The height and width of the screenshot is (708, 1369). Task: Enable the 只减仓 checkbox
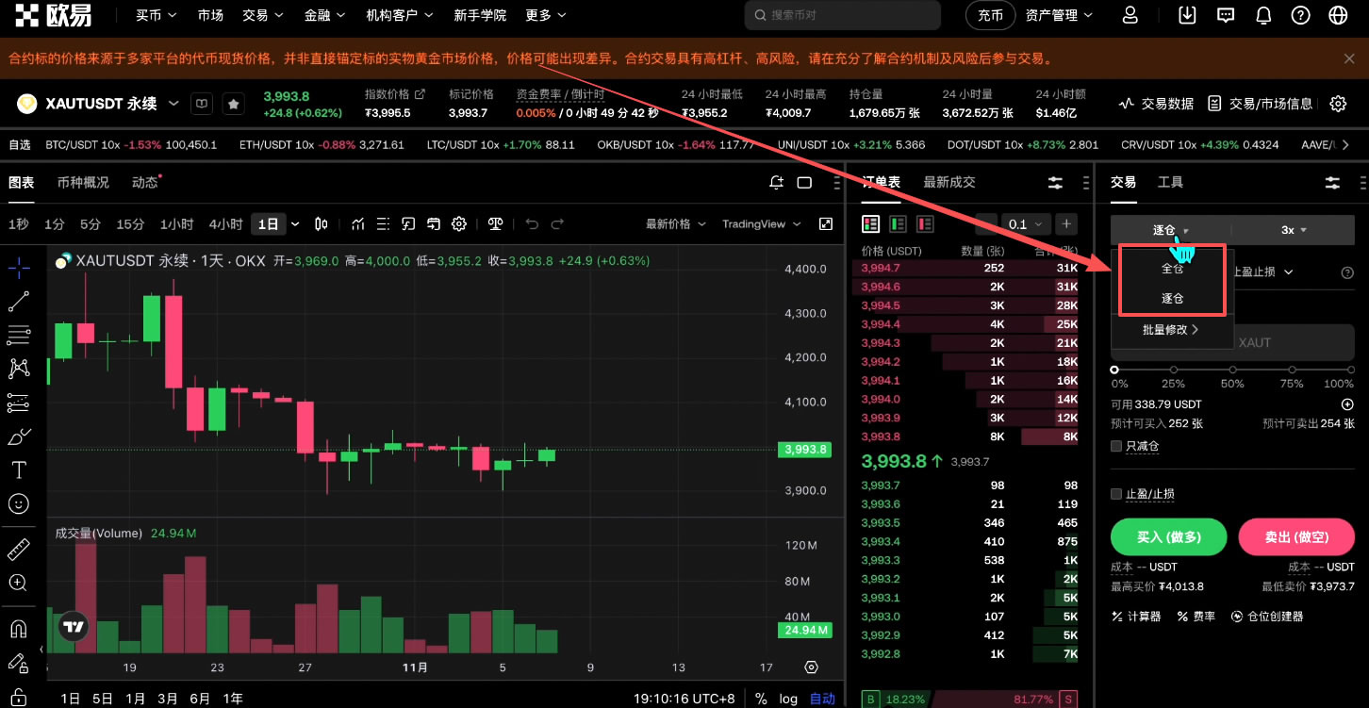click(1116, 446)
